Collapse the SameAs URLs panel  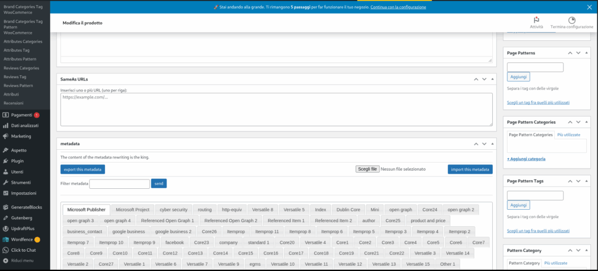click(x=492, y=79)
